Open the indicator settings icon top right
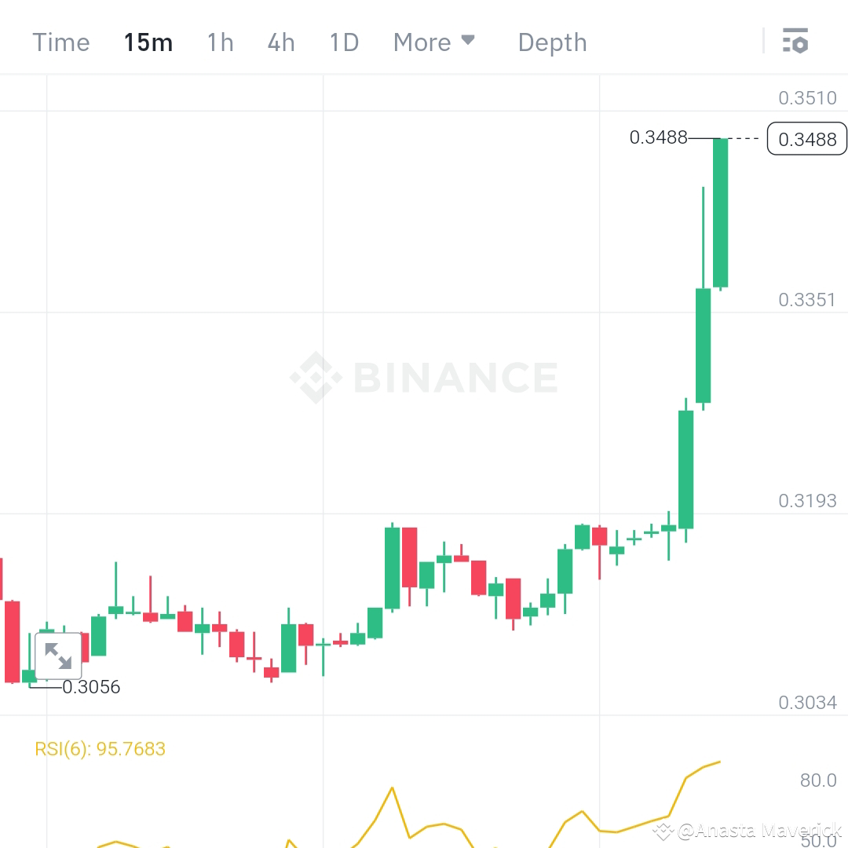Image resolution: width=848 pixels, height=848 pixels. (796, 42)
